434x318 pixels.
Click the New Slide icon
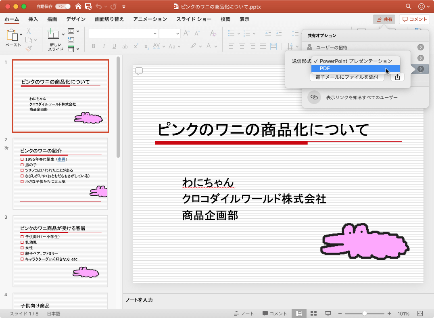tap(54, 35)
